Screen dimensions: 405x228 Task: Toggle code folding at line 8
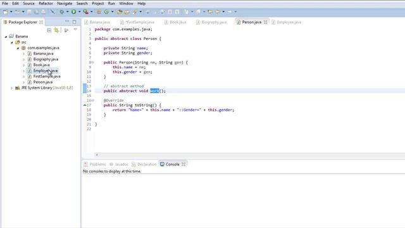92,62
